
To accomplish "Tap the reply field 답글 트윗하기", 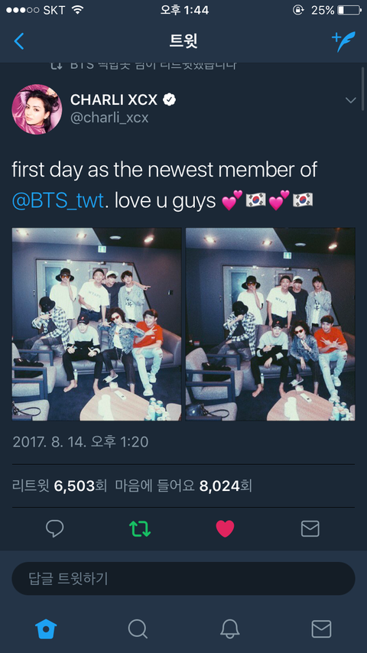I will click(x=183, y=579).
